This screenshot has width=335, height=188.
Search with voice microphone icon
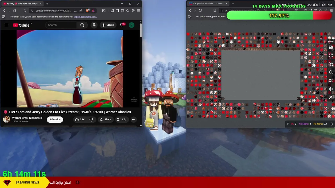coord(94,25)
